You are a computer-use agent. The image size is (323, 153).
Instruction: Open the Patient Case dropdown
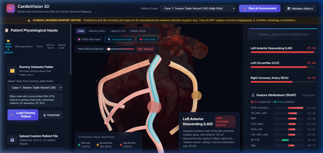198,8
